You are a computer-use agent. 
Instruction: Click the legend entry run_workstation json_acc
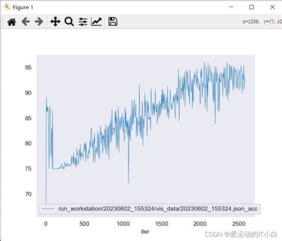(x=158, y=209)
